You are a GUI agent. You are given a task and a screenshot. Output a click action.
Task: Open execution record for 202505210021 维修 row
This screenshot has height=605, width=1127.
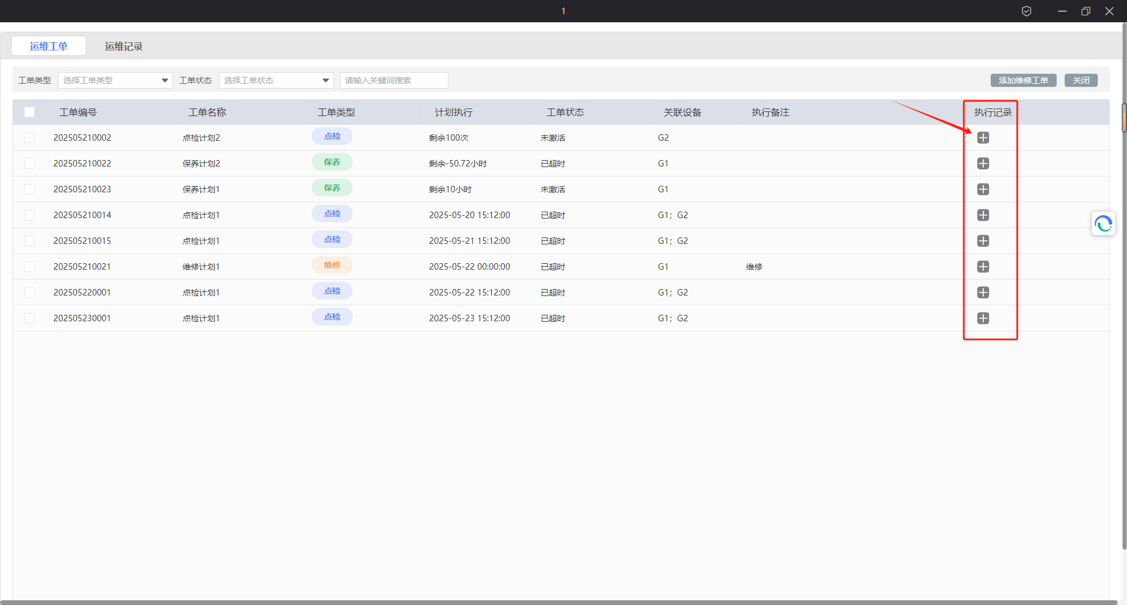[x=983, y=267]
